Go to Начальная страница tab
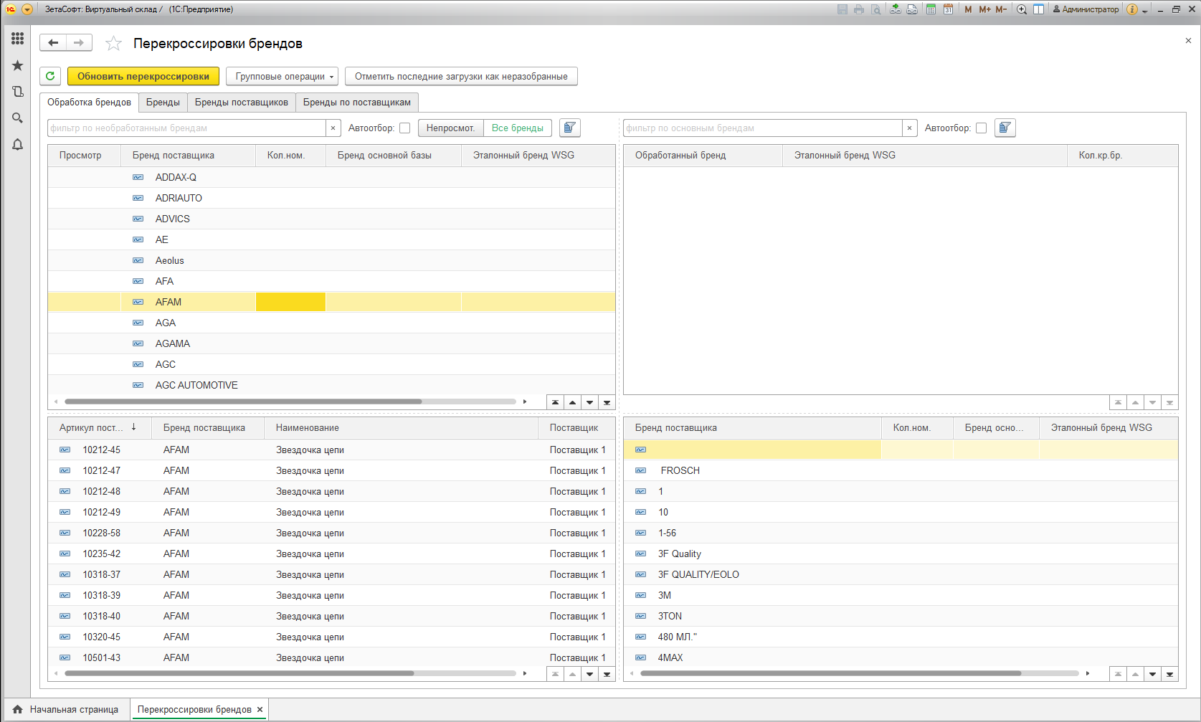Viewport: 1201px width, 722px height. pyautogui.click(x=66, y=710)
